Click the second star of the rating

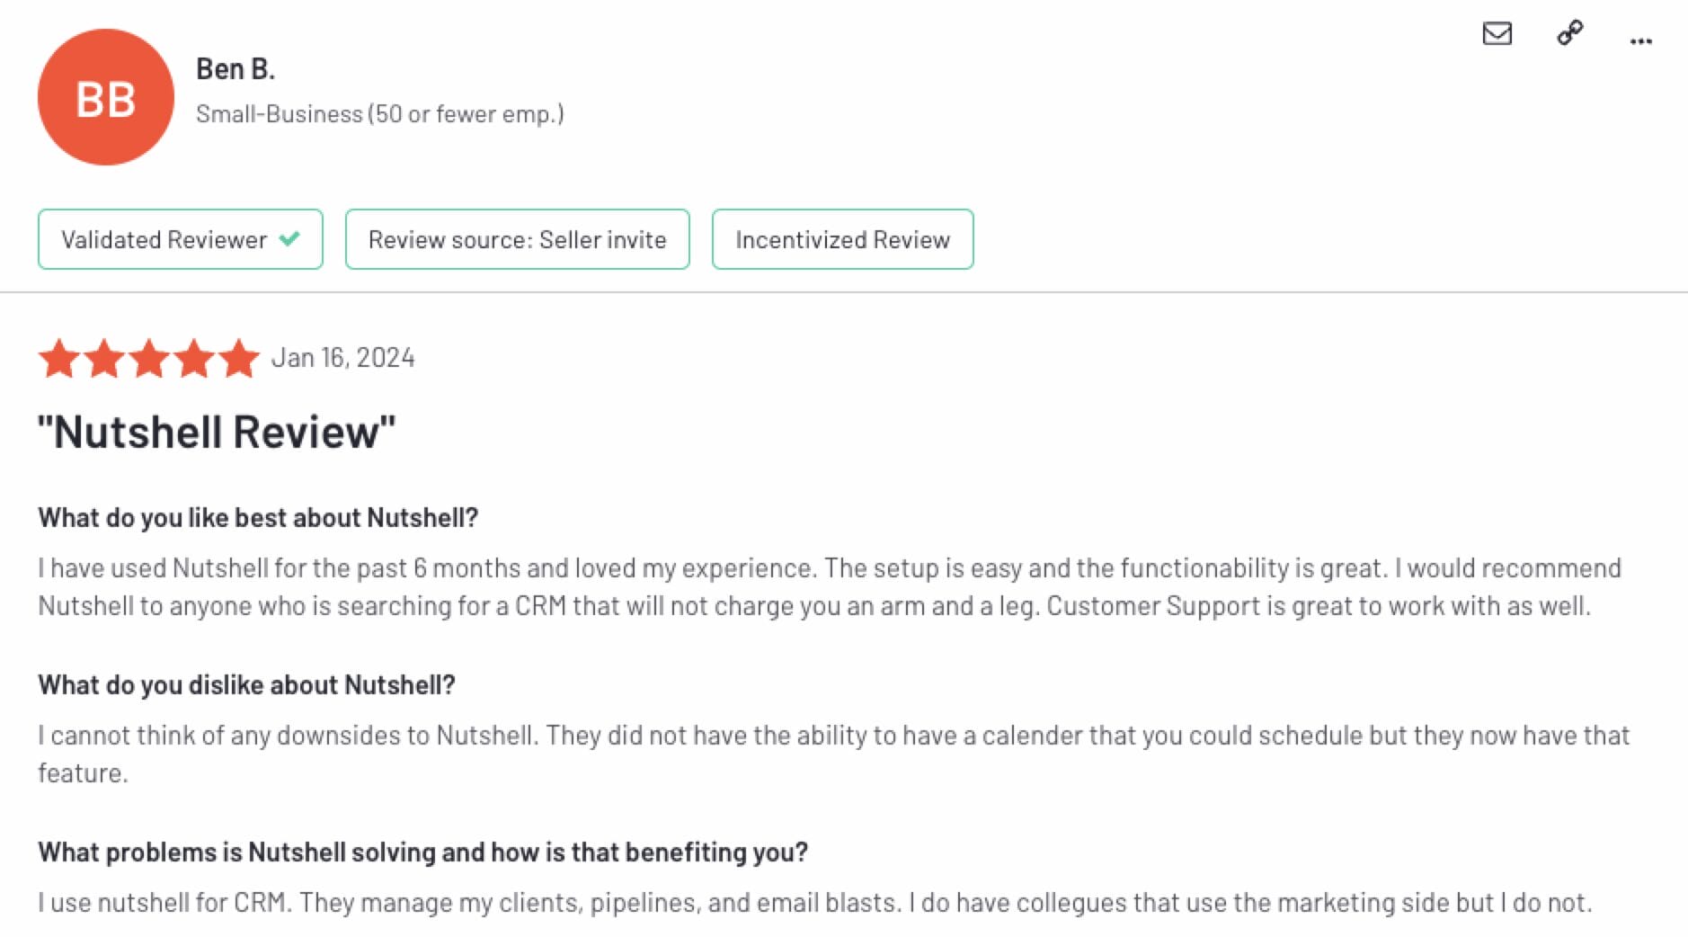click(104, 359)
